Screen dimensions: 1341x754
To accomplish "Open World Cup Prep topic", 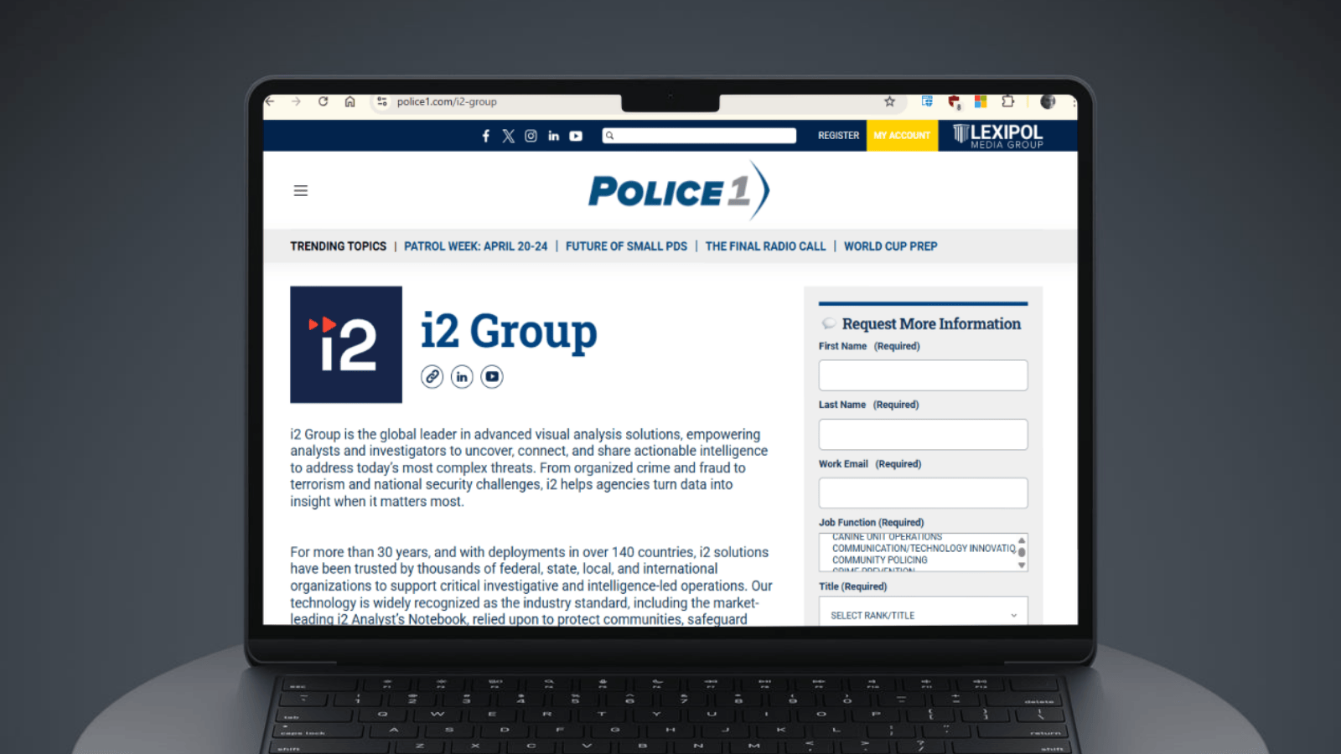I will pyautogui.click(x=890, y=246).
